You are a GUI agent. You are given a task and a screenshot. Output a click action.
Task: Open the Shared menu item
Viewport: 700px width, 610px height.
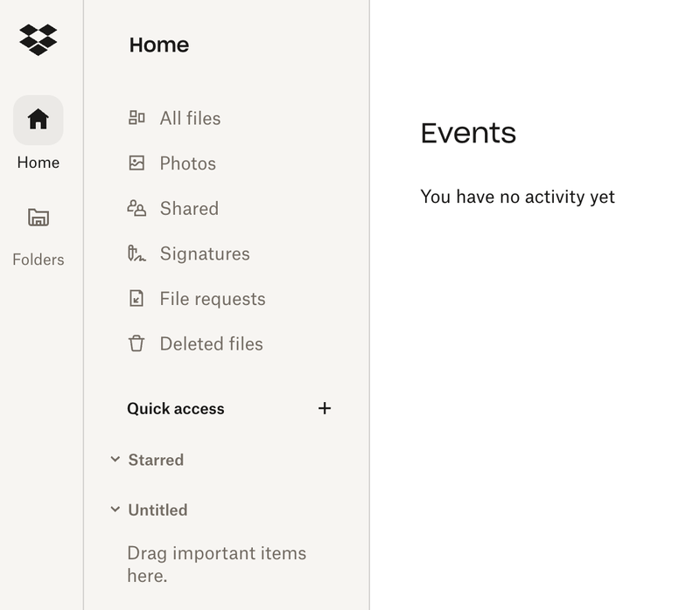189,208
